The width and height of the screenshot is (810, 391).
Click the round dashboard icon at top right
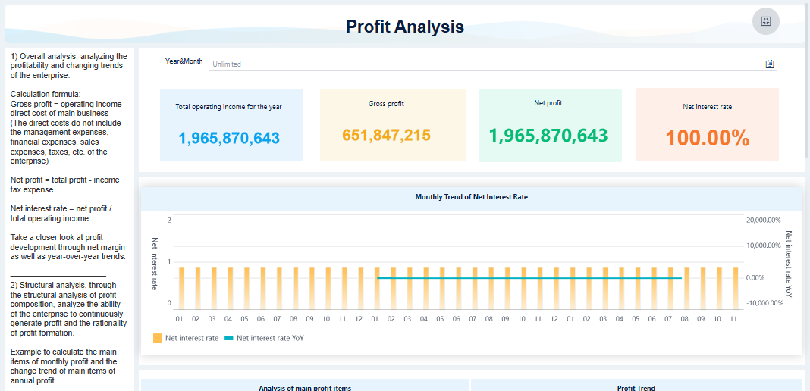pos(765,21)
